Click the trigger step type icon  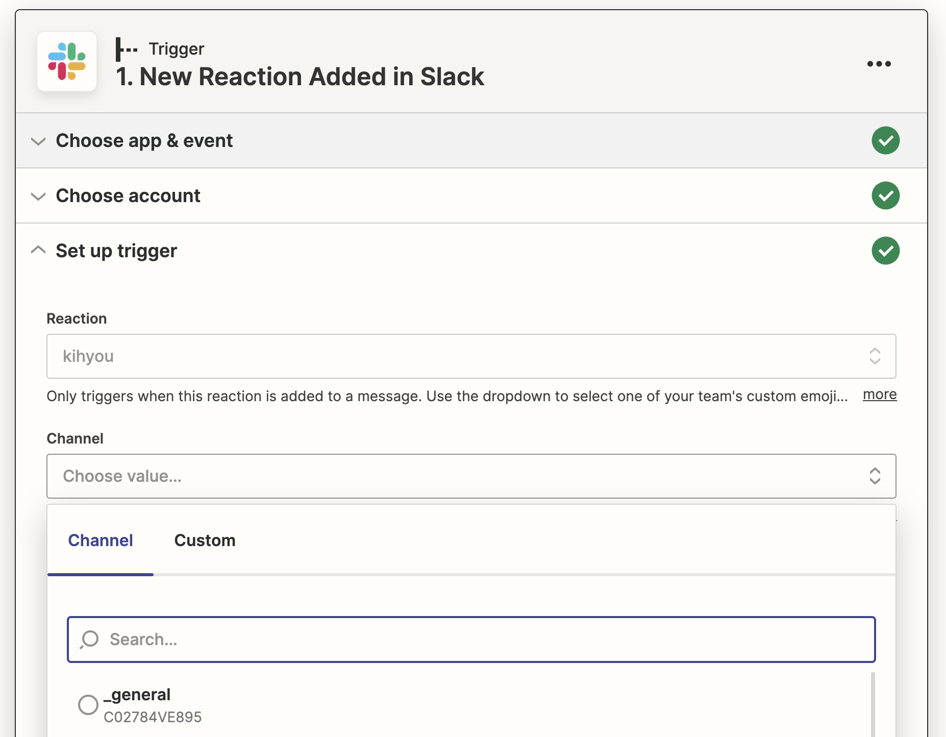pyautogui.click(x=127, y=50)
